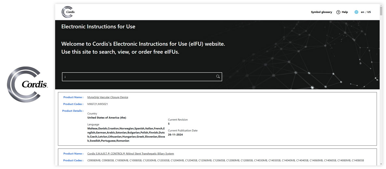Viewport: 386px width, 169px height.
Task: Click the scrollbar up arrow
Action: [381, 6]
